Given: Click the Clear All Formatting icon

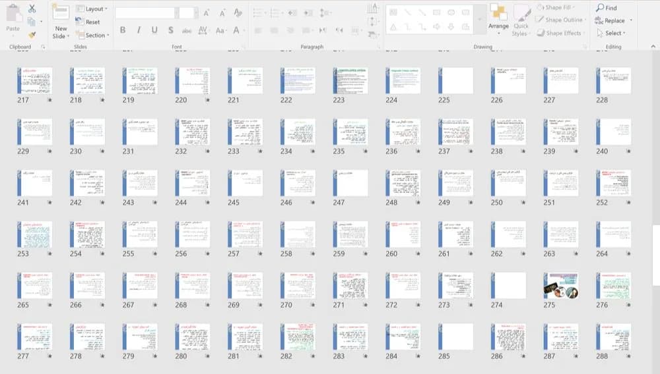Looking at the screenshot, I should click(238, 13).
